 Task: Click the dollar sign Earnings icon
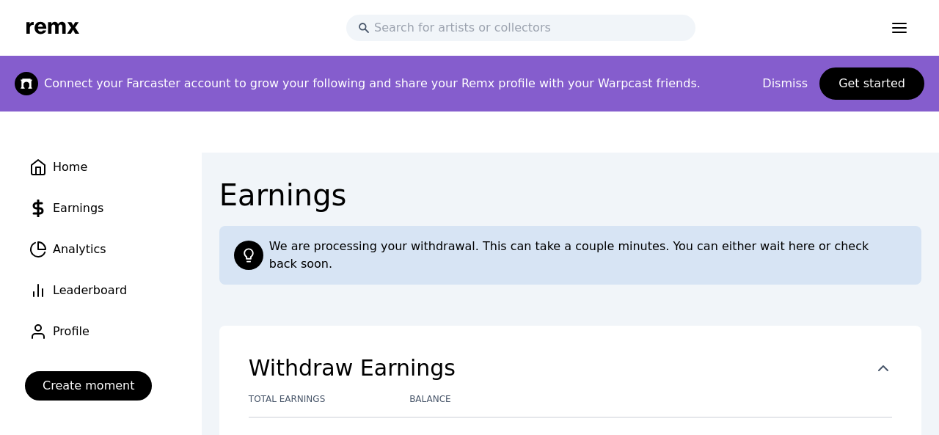pos(38,208)
